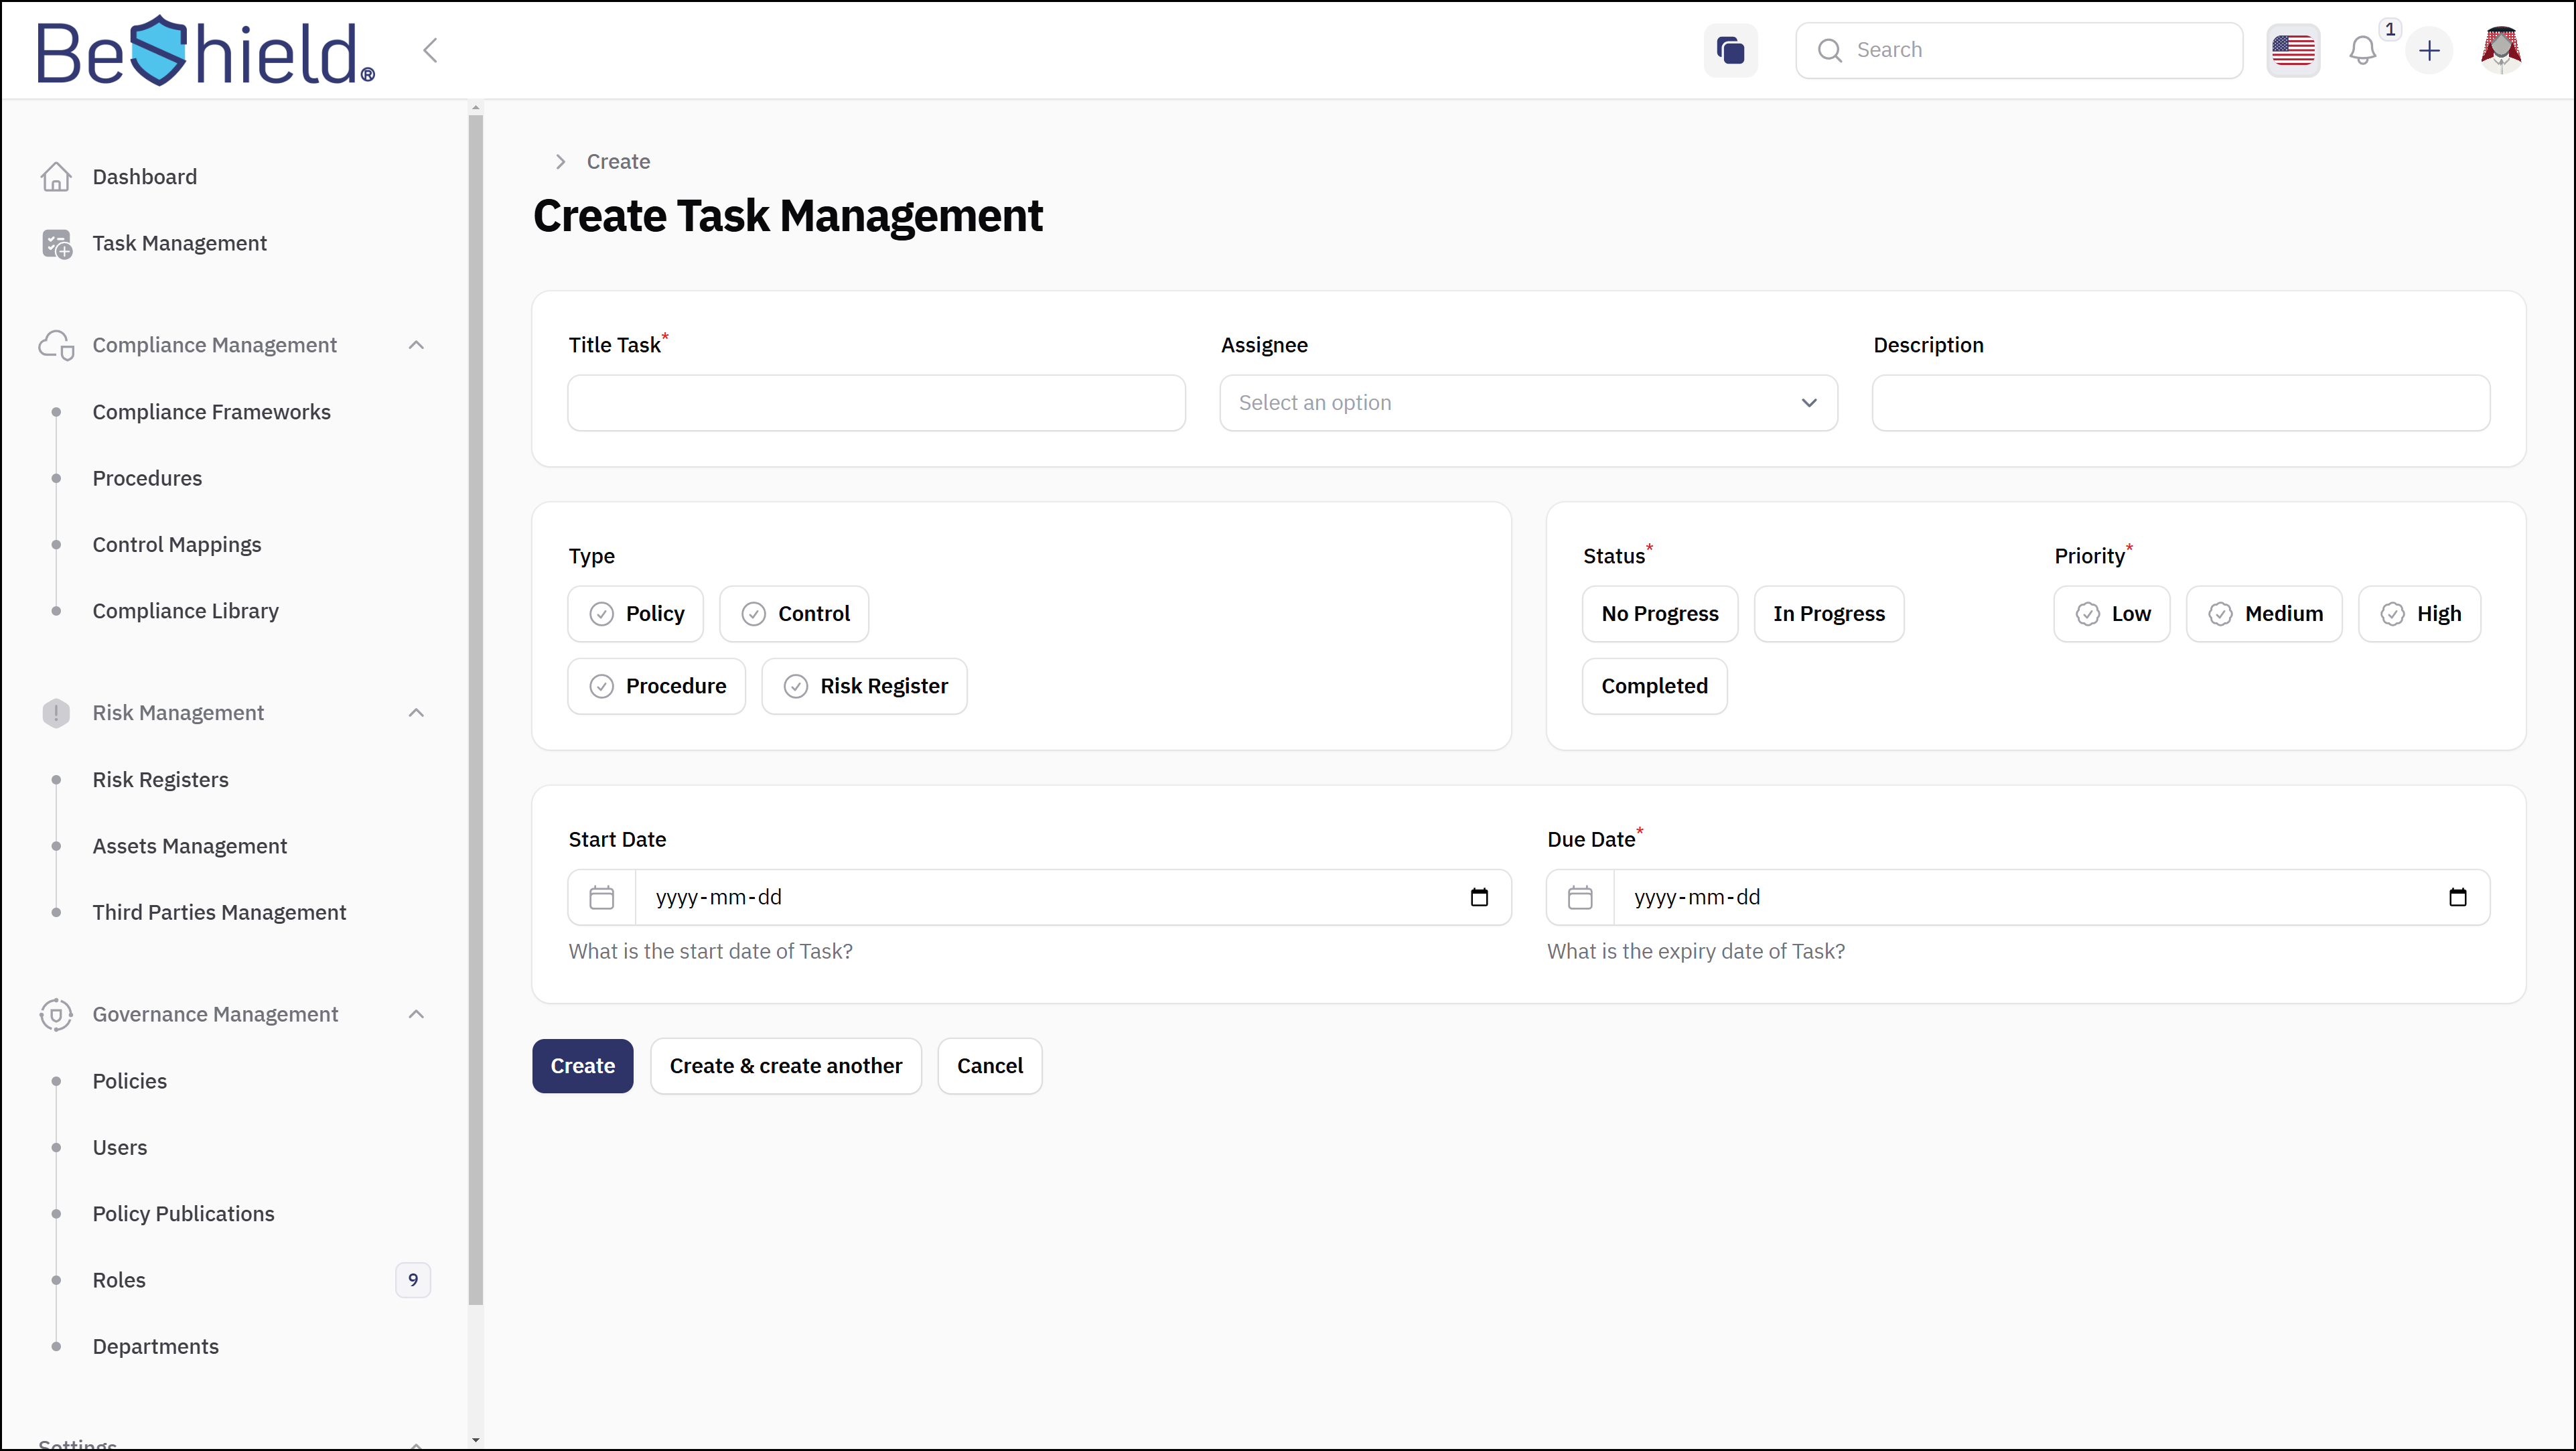
Task: Collapse the Compliance Management section
Action: (x=417, y=345)
